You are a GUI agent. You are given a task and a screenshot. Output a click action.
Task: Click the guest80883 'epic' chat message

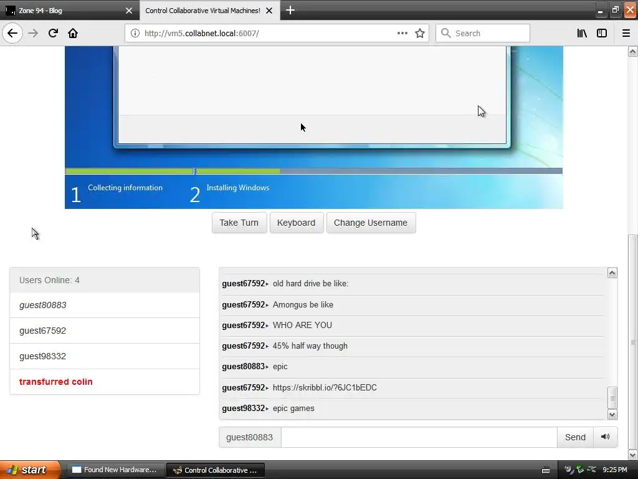pos(280,367)
